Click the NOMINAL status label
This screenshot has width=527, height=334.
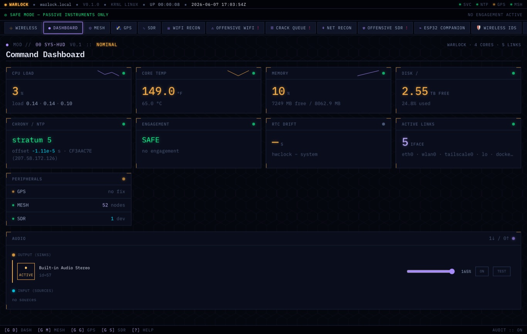click(x=107, y=45)
